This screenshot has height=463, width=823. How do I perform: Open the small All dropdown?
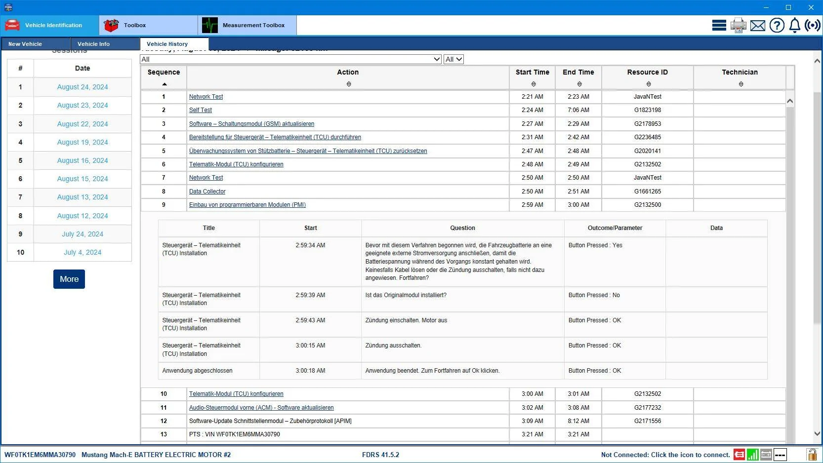click(453, 59)
